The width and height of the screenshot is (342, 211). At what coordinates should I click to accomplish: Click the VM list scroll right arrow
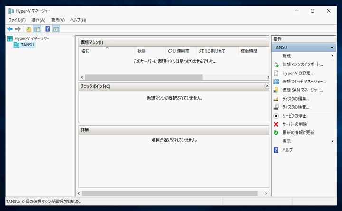pos(268,77)
